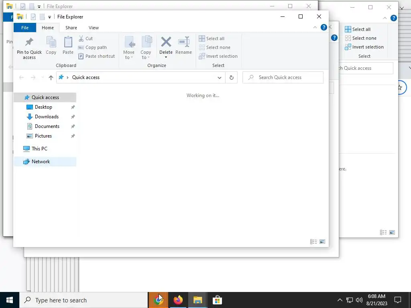Click Select none in back window
Viewport: 411px width, 308px height.
click(361, 38)
